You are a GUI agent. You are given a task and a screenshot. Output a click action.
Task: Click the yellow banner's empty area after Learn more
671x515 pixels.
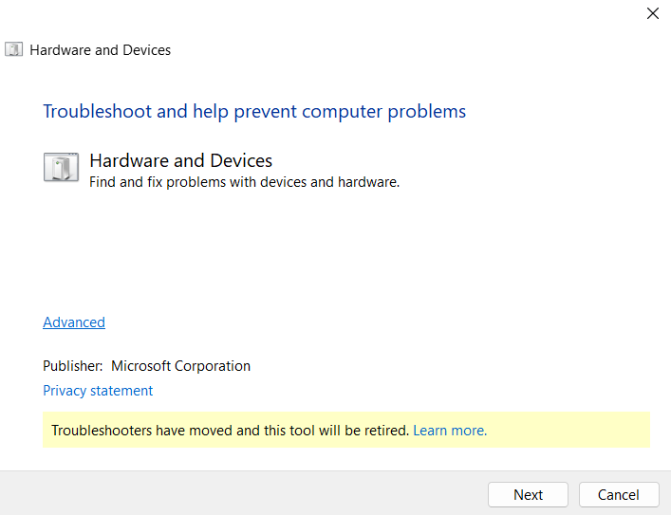click(568, 430)
